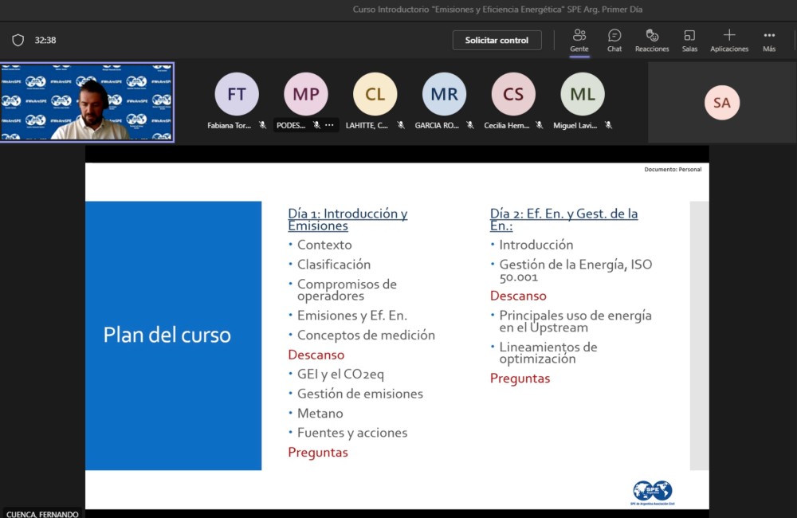The height and width of the screenshot is (518, 797).
Task: Select the FT participant avatar
Action: pyautogui.click(x=237, y=94)
